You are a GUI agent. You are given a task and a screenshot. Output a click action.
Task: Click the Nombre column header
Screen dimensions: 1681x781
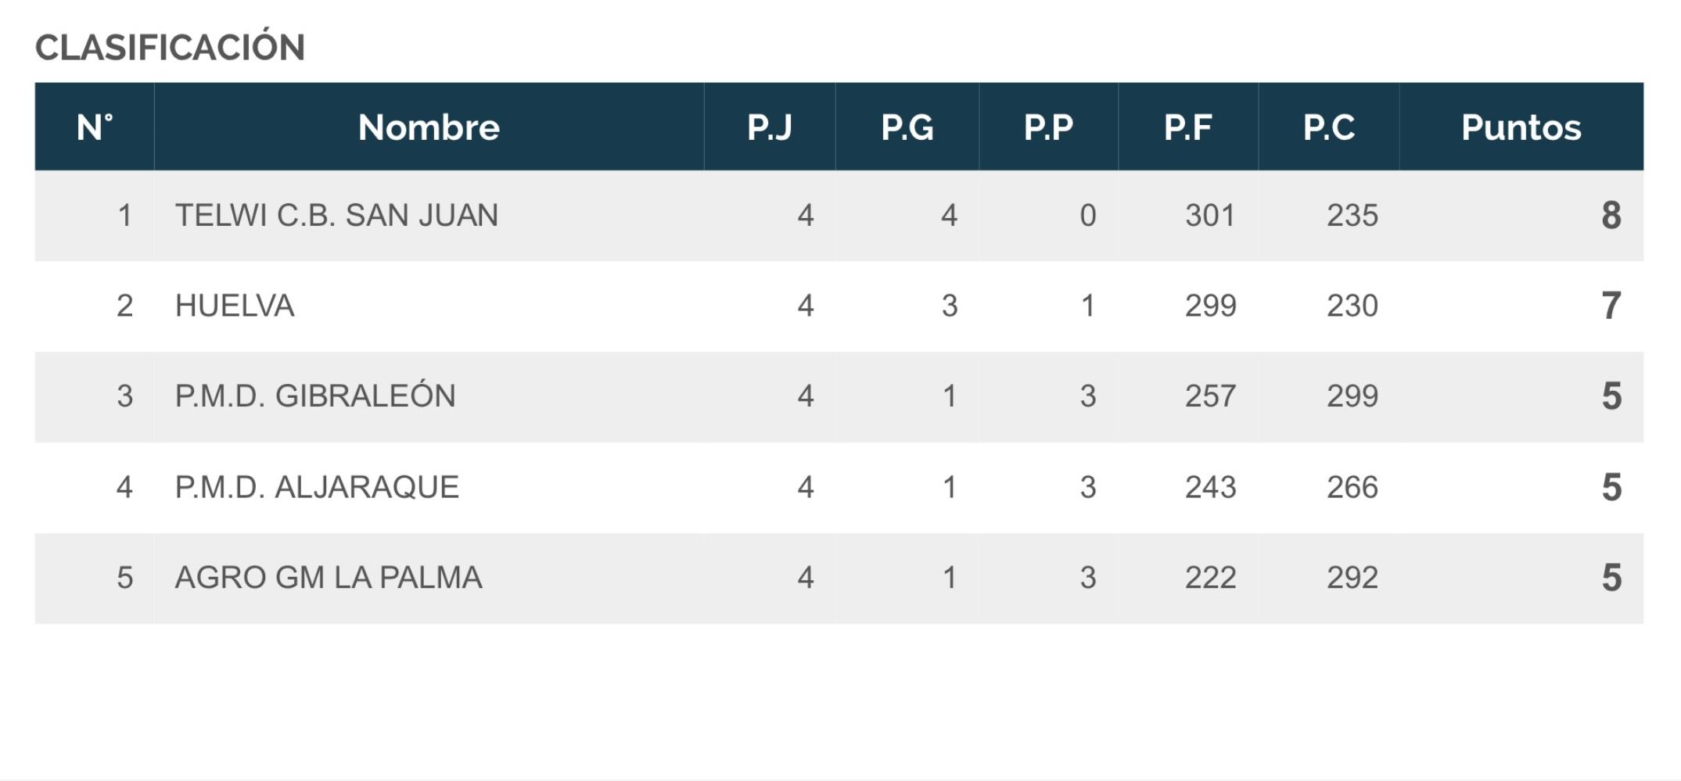(429, 127)
